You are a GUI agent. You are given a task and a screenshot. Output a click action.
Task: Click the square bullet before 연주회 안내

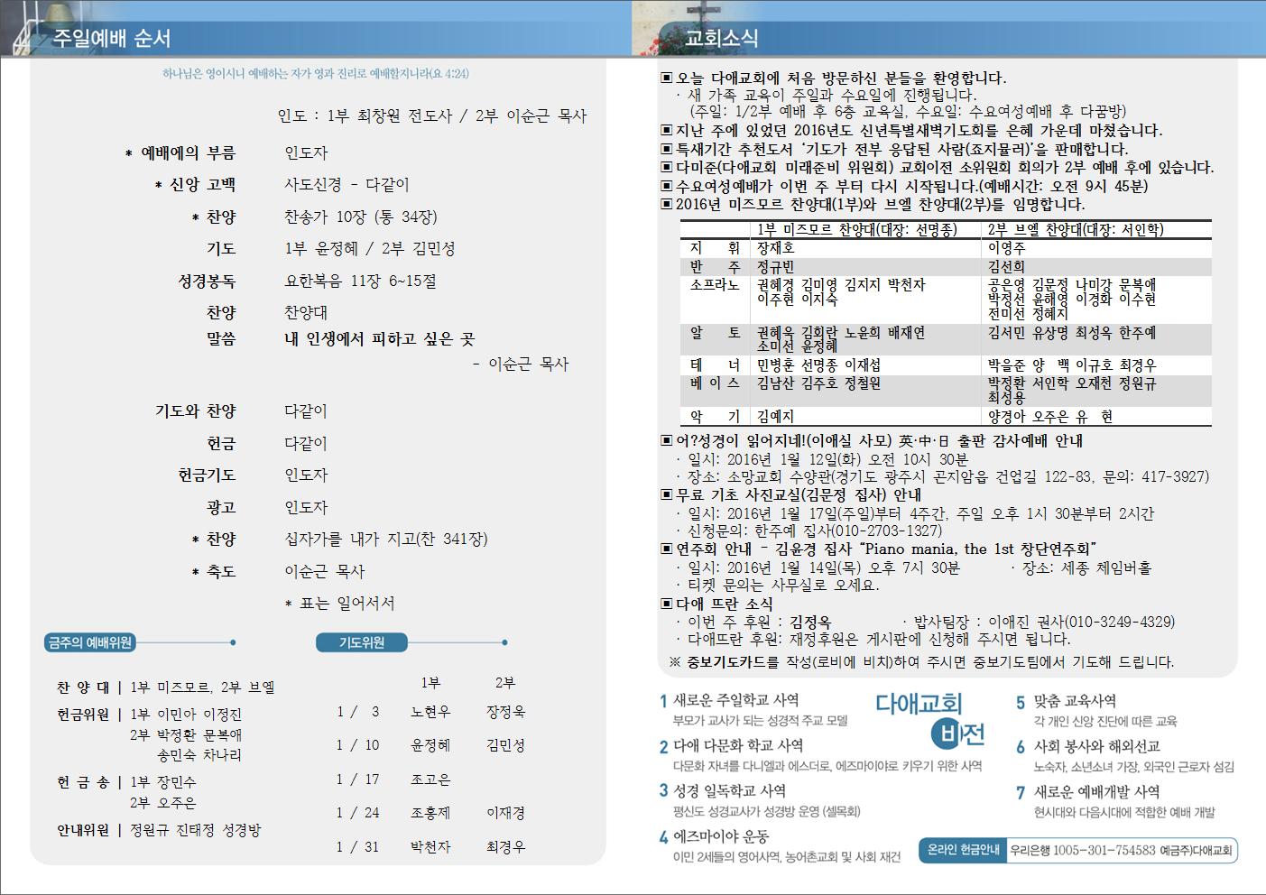[667, 549]
